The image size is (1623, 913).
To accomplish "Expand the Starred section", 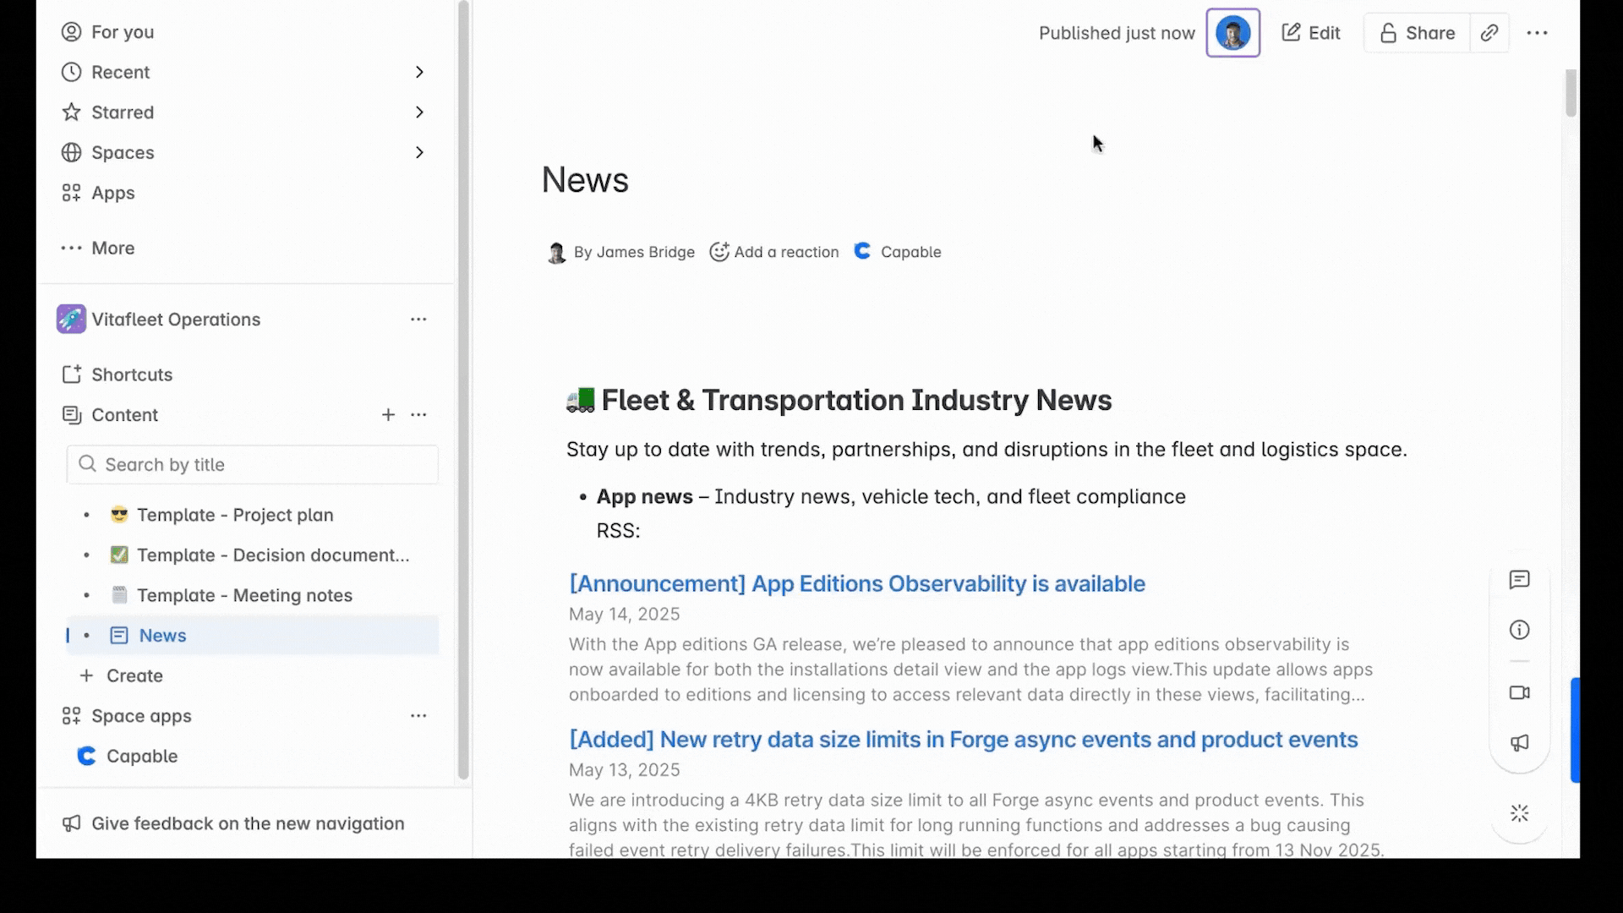I will pyautogui.click(x=420, y=112).
